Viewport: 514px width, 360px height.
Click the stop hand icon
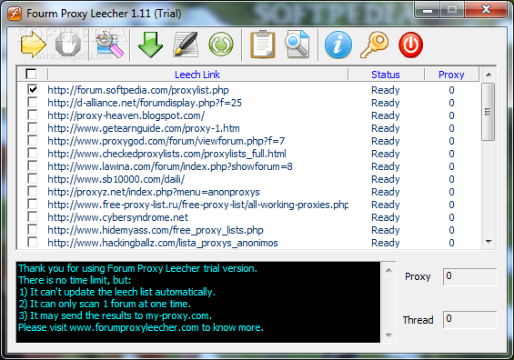[x=68, y=45]
